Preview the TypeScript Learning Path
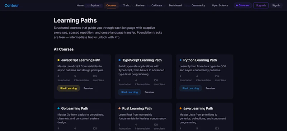This screenshot has width=287, height=131. pyautogui.click(x=149, y=92)
